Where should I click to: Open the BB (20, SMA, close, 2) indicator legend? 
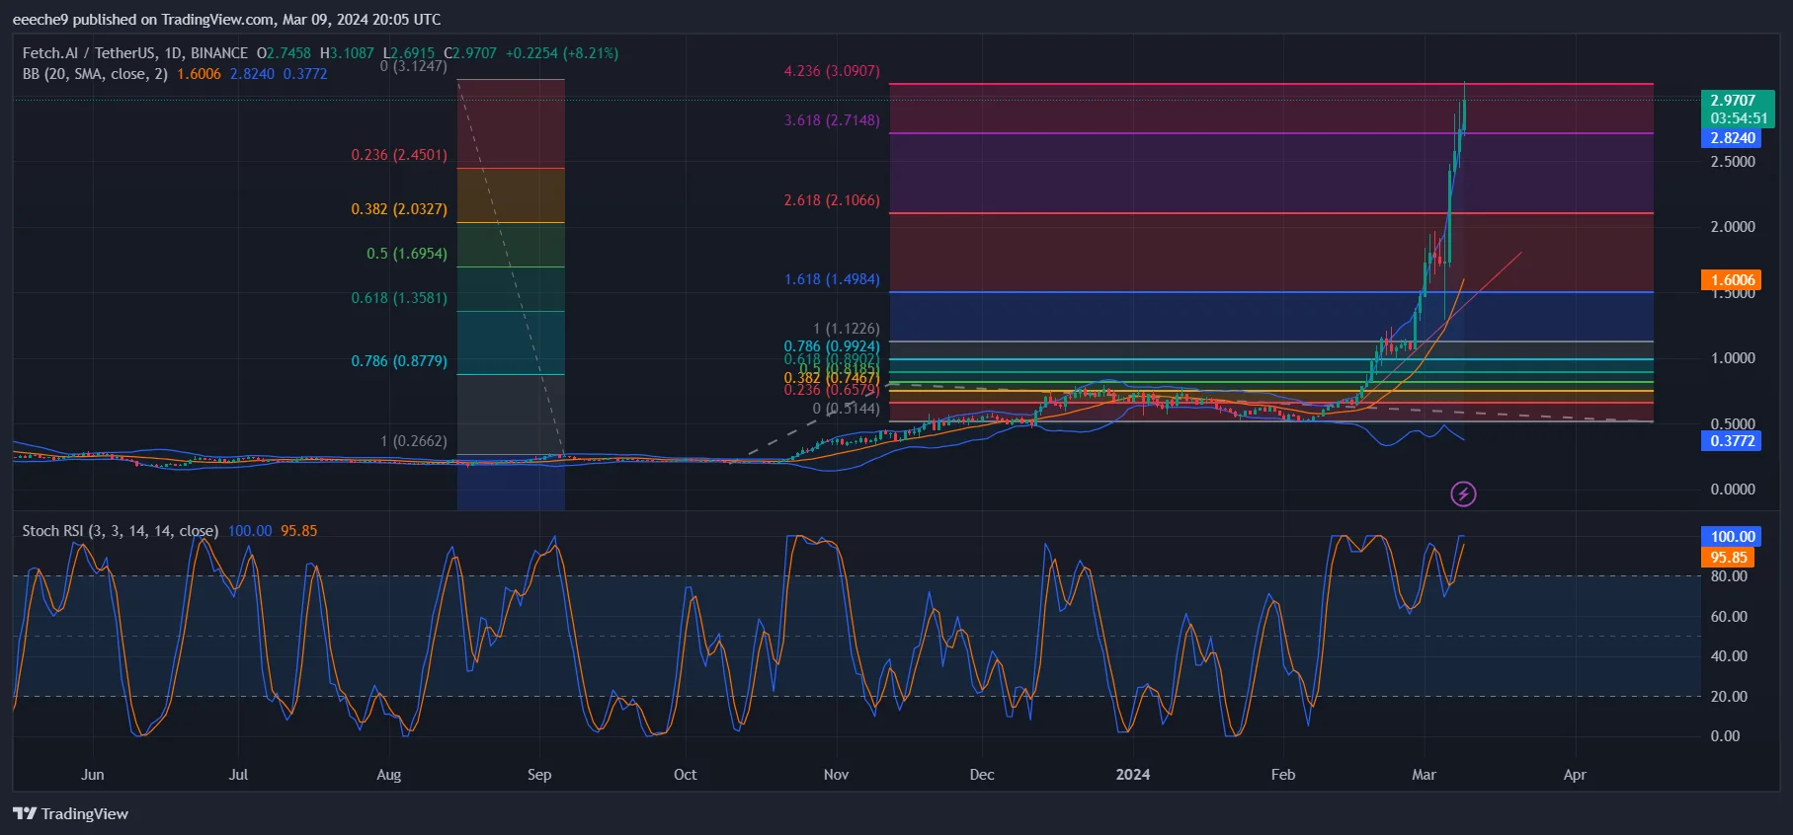click(x=95, y=74)
